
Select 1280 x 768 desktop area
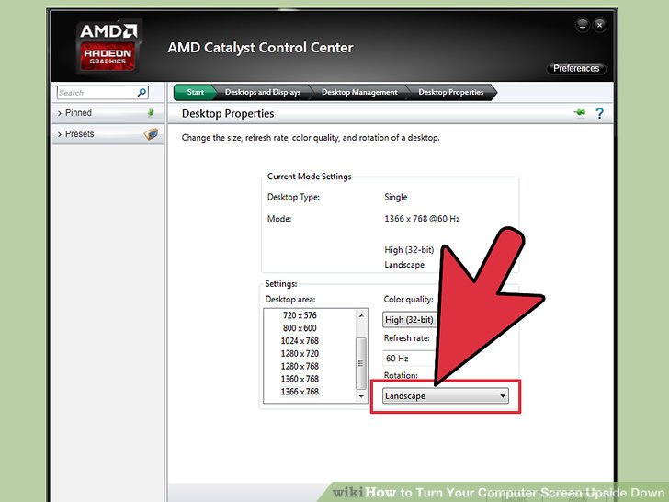[300, 366]
